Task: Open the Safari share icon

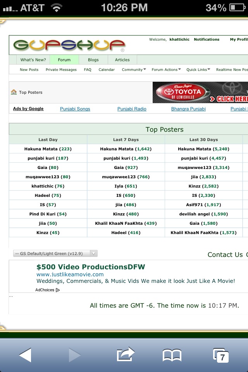Action: tap(126, 354)
